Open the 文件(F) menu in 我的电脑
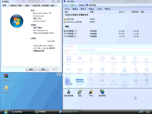The width and height of the screenshot is (152, 114). click(x=67, y=9)
